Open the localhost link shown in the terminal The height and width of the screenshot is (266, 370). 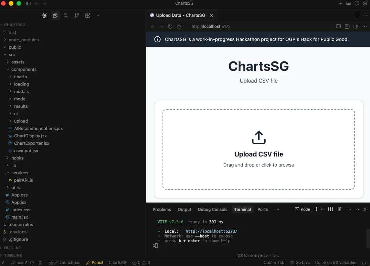coord(211,231)
